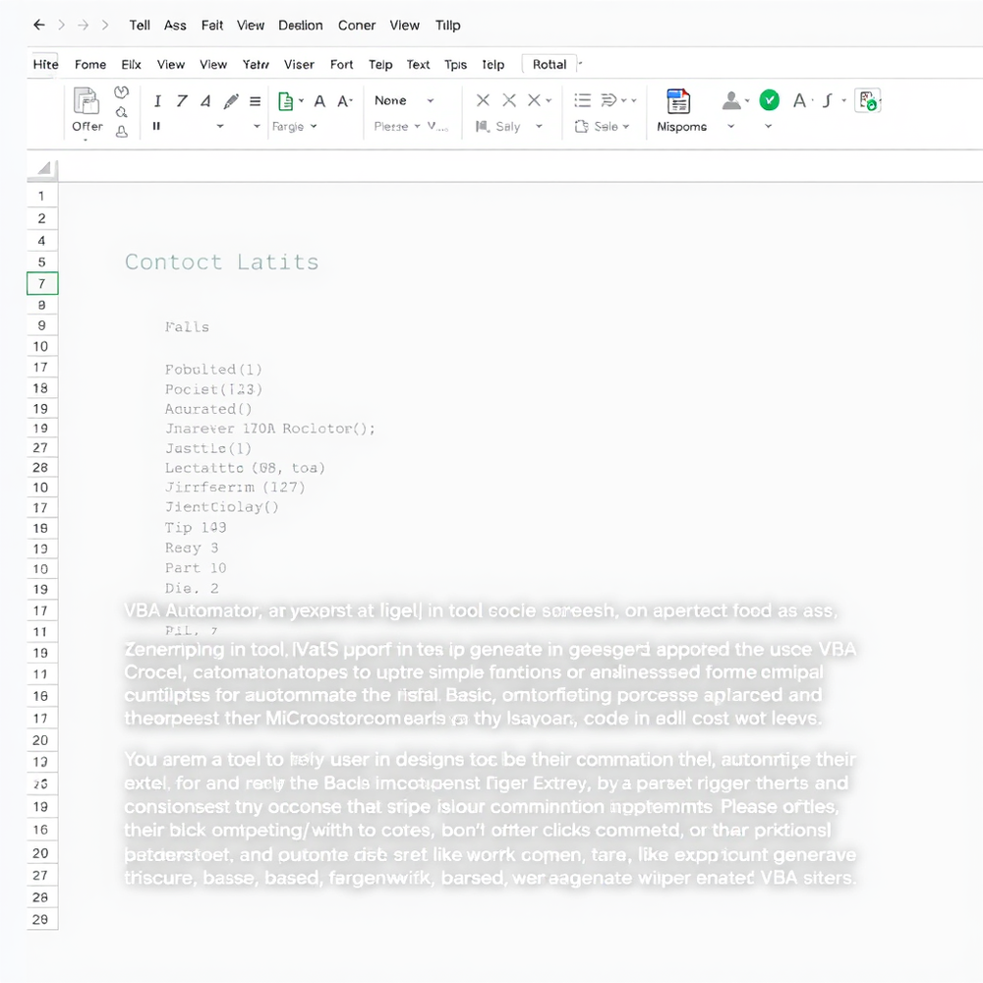Select the pencil edit tool icon
Viewport: 983px width, 983px height.
pyautogui.click(x=231, y=100)
